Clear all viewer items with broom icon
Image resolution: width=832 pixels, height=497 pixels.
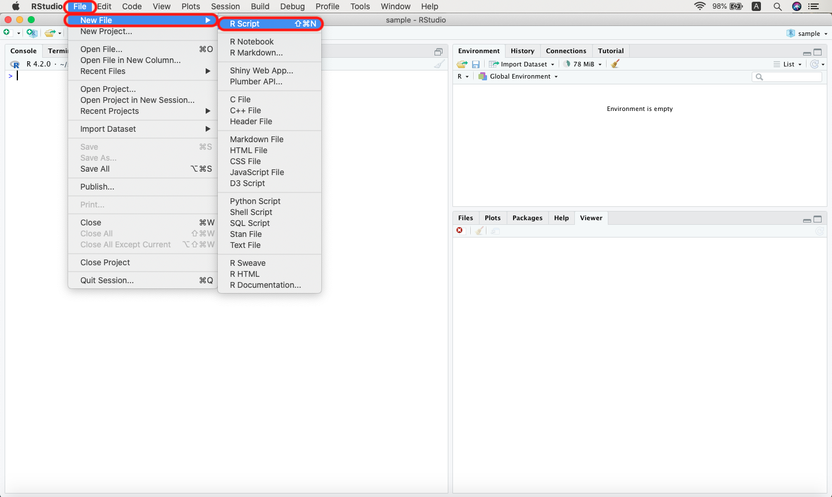click(480, 231)
